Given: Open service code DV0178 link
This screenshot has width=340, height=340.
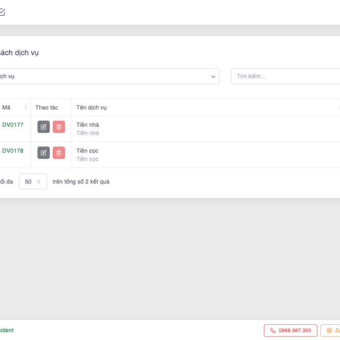Looking at the screenshot, I should [13, 151].
